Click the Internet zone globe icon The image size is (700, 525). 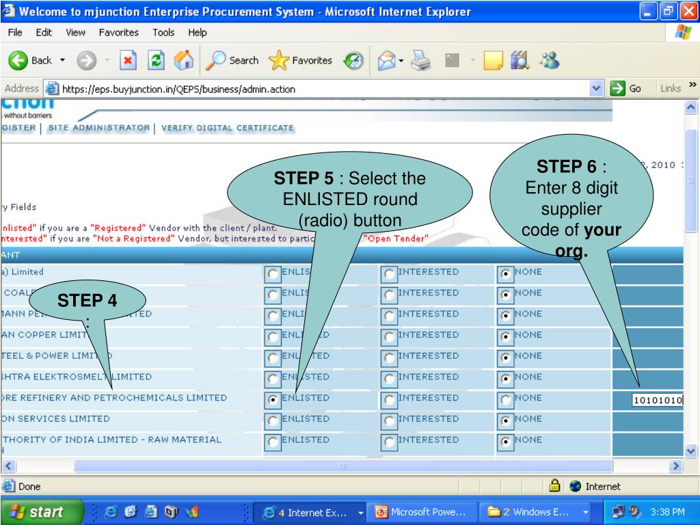[x=576, y=486]
